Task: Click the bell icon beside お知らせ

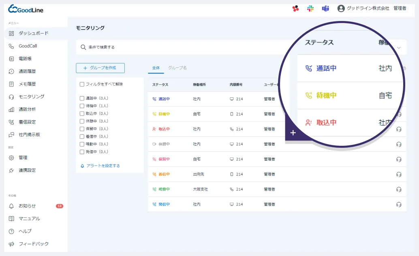Action: (x=11, y=206)
